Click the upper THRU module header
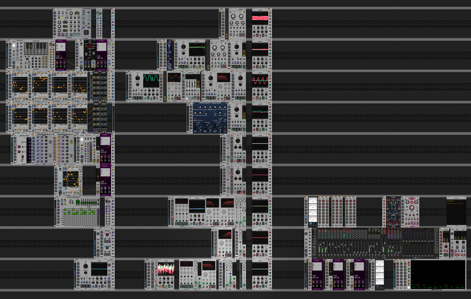 [96, 73]
